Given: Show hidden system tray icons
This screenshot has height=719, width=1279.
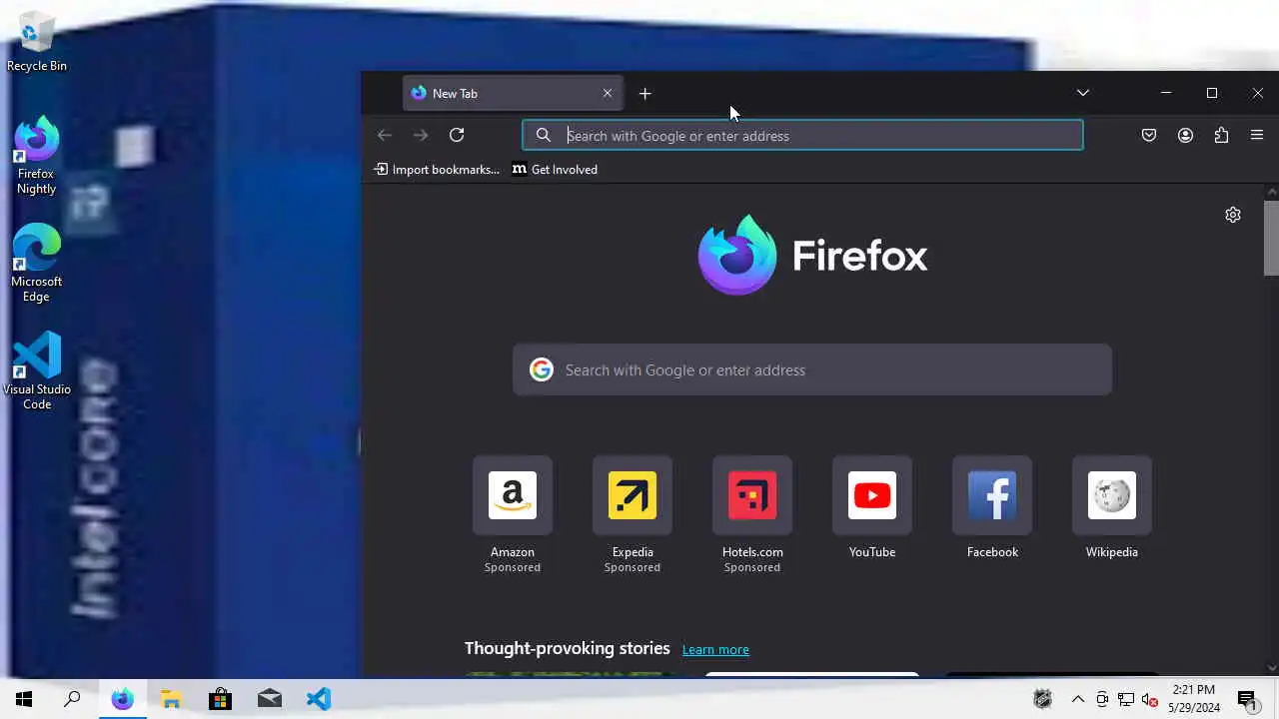Looking at the screenshot, I should point(1077,699).
